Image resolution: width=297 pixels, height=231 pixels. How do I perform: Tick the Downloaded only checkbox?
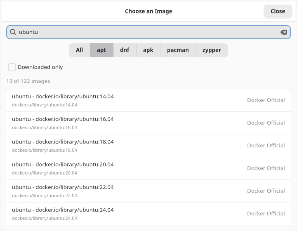tap(12, 67)
